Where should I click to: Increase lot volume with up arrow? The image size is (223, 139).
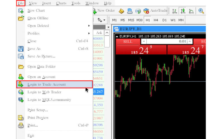(x=190, y=41)
